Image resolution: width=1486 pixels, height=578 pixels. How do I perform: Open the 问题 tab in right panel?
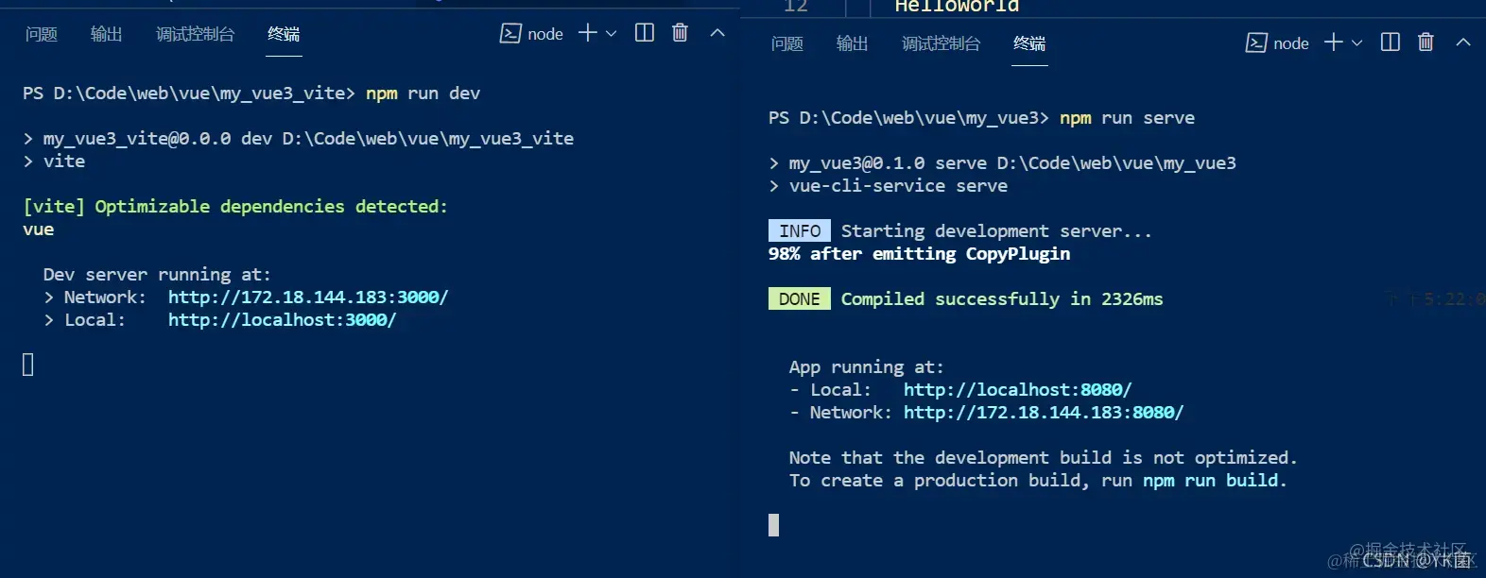click(x=787, y=43)
